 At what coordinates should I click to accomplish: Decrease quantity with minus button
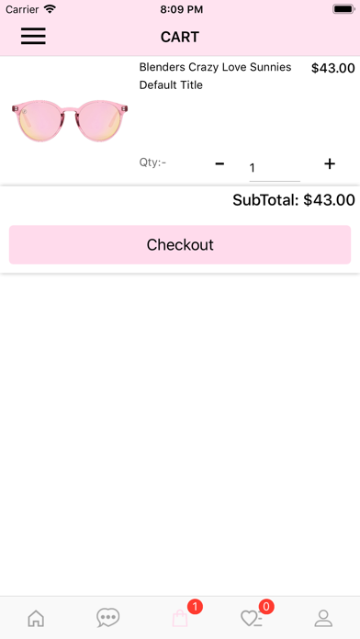(x=219, y=163)
